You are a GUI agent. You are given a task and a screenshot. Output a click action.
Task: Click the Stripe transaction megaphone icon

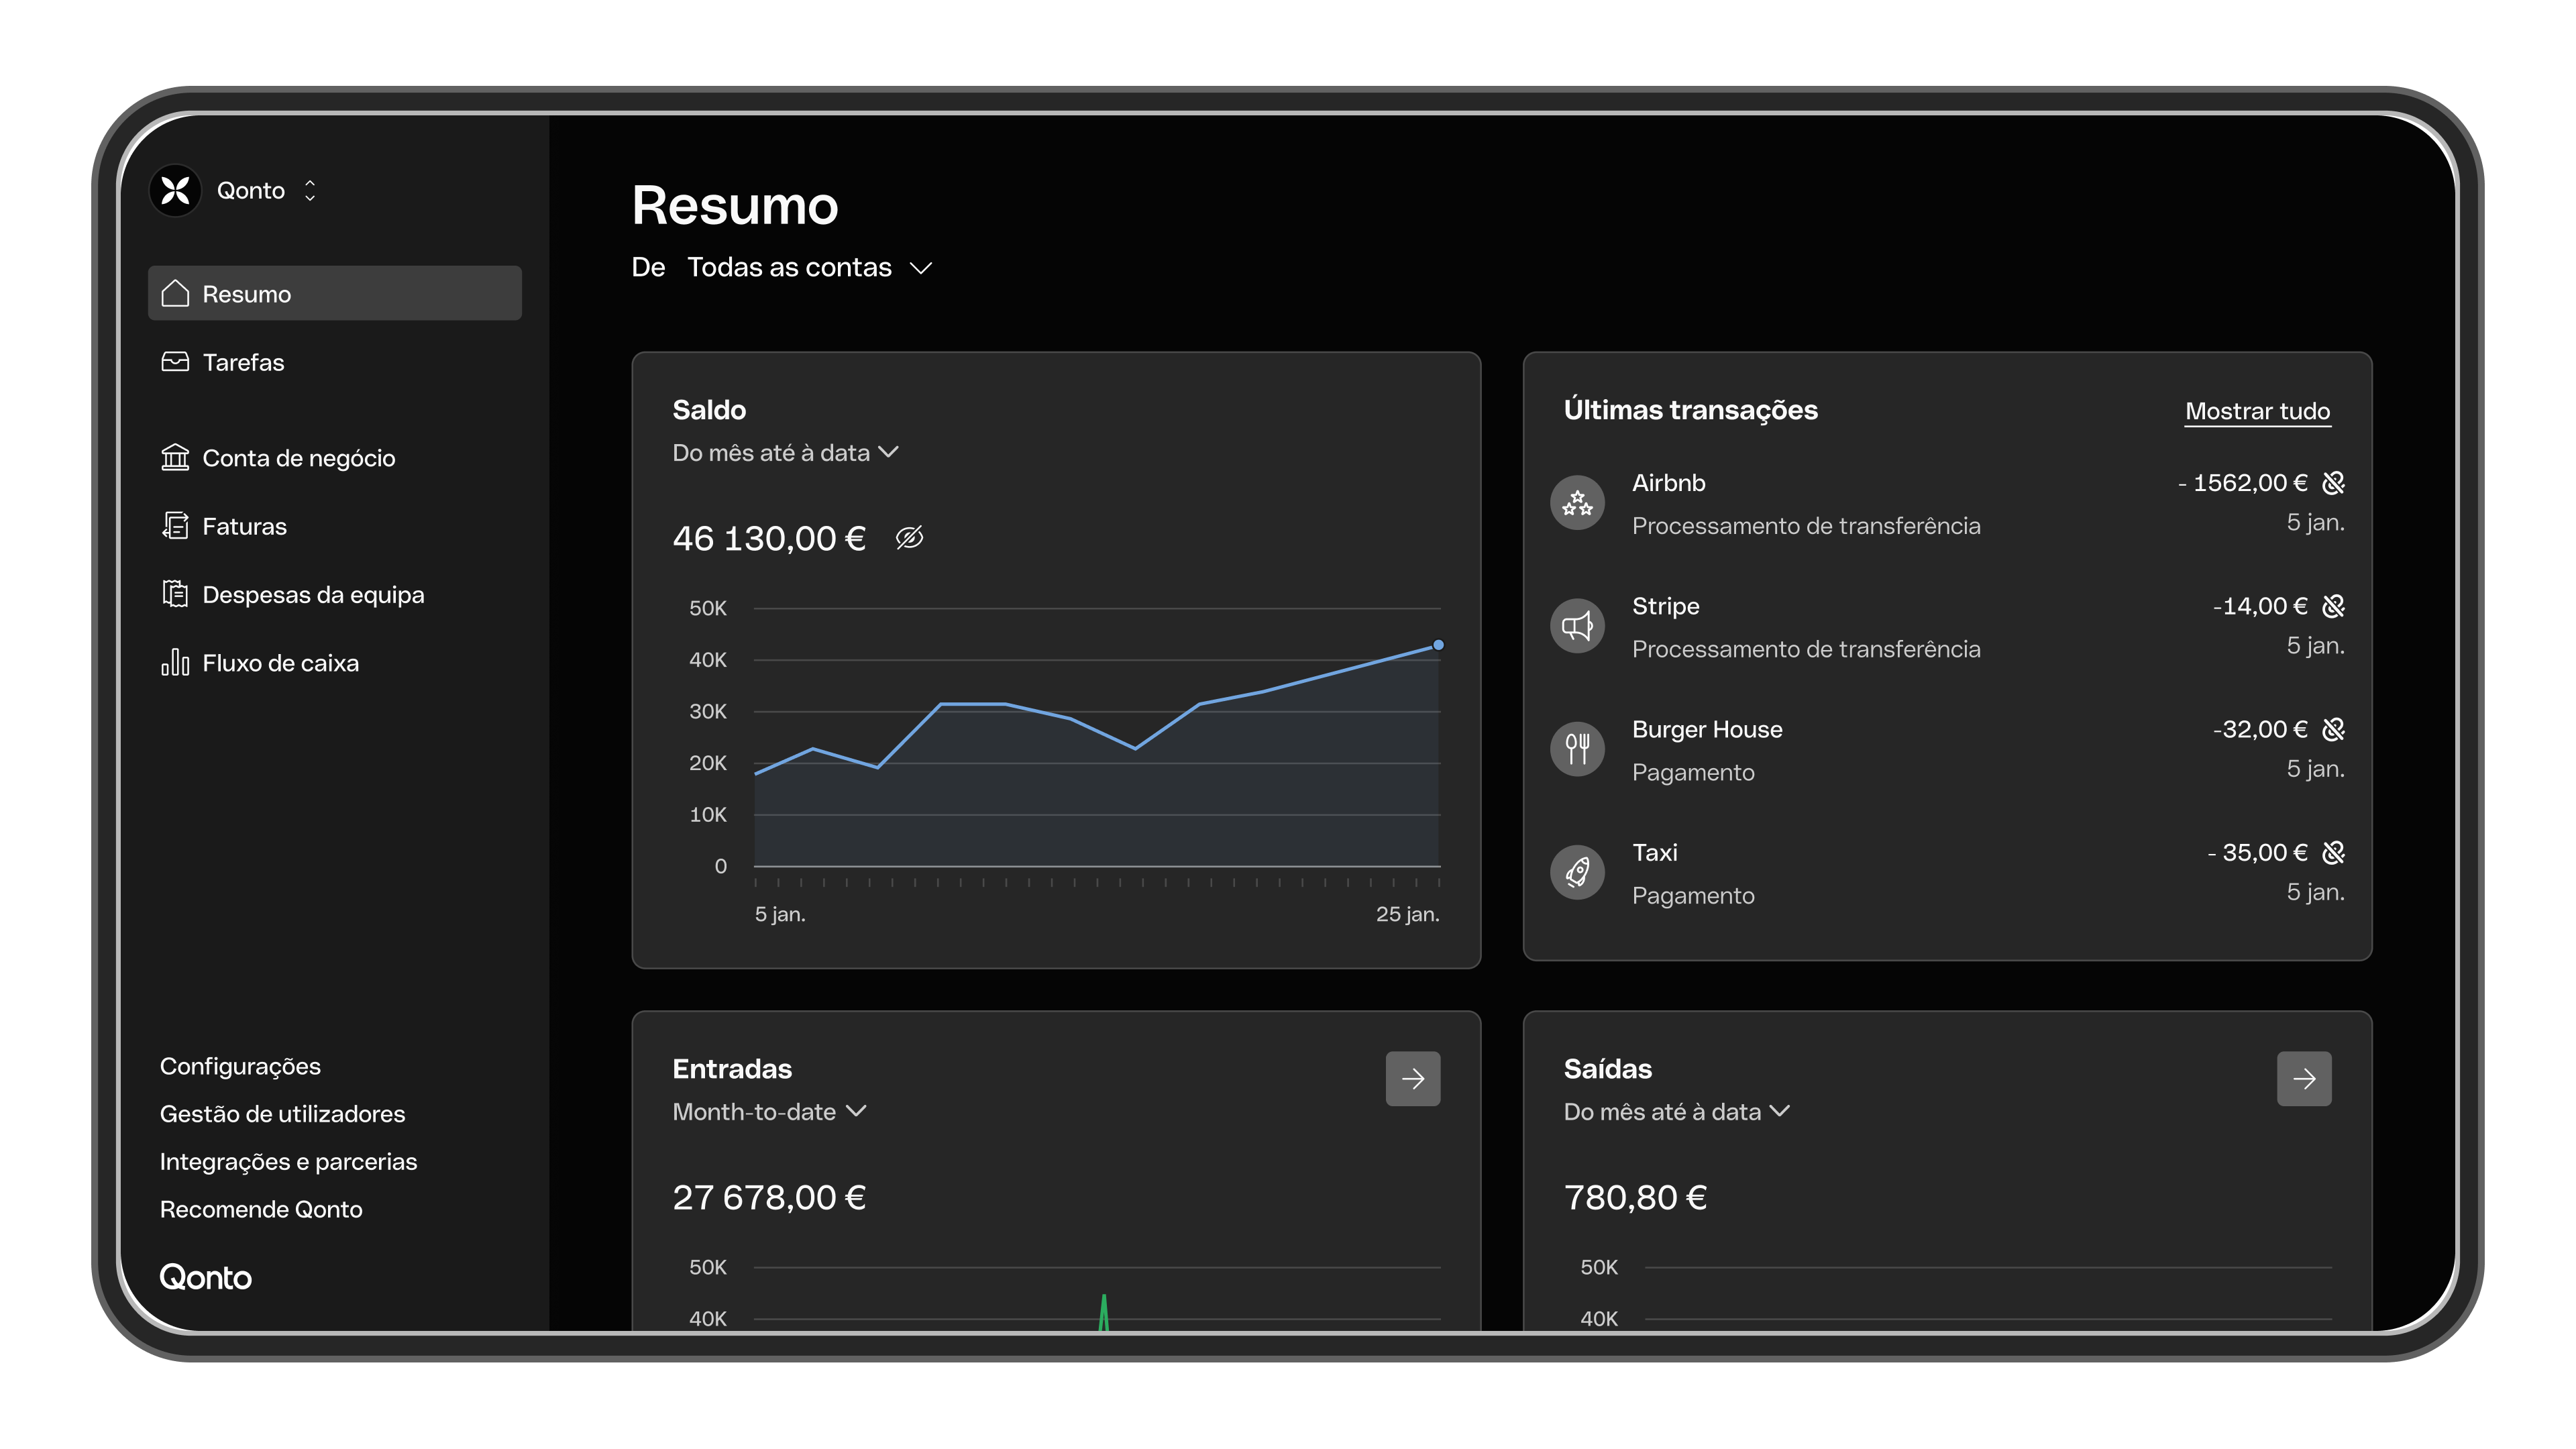[x=1577, y=626]
